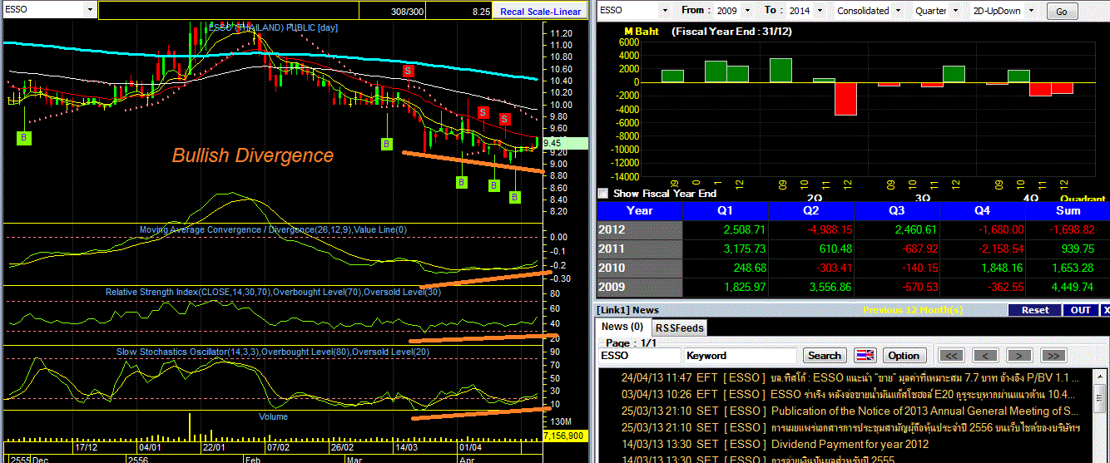This screenshot has width=1110, height=463.
Task: Select the 2010 row header
Action: 639,268
